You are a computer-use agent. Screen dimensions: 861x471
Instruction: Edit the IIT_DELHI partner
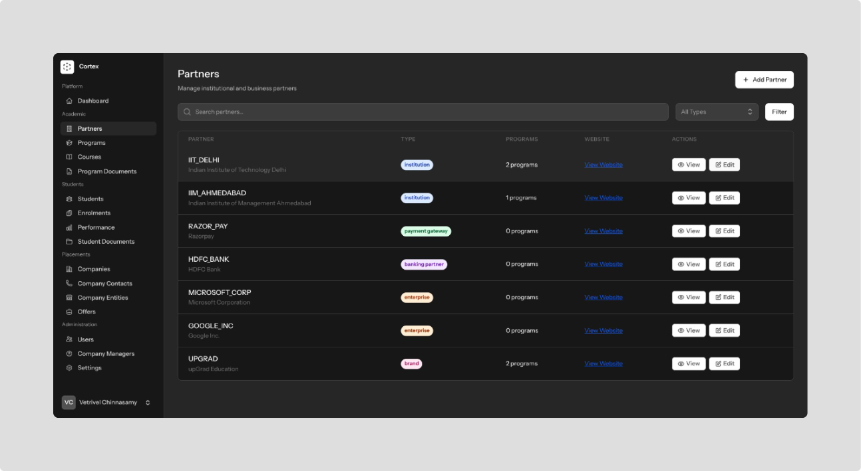pos(725,165)
